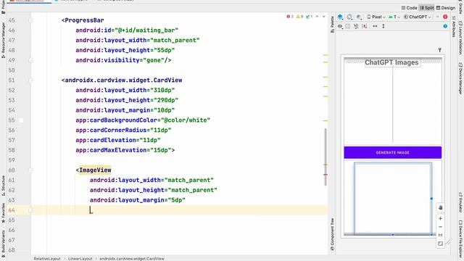This screenshot has height=261, width=464.
Task: Click the clear constraints icon
Action: [x=356, y=26]
